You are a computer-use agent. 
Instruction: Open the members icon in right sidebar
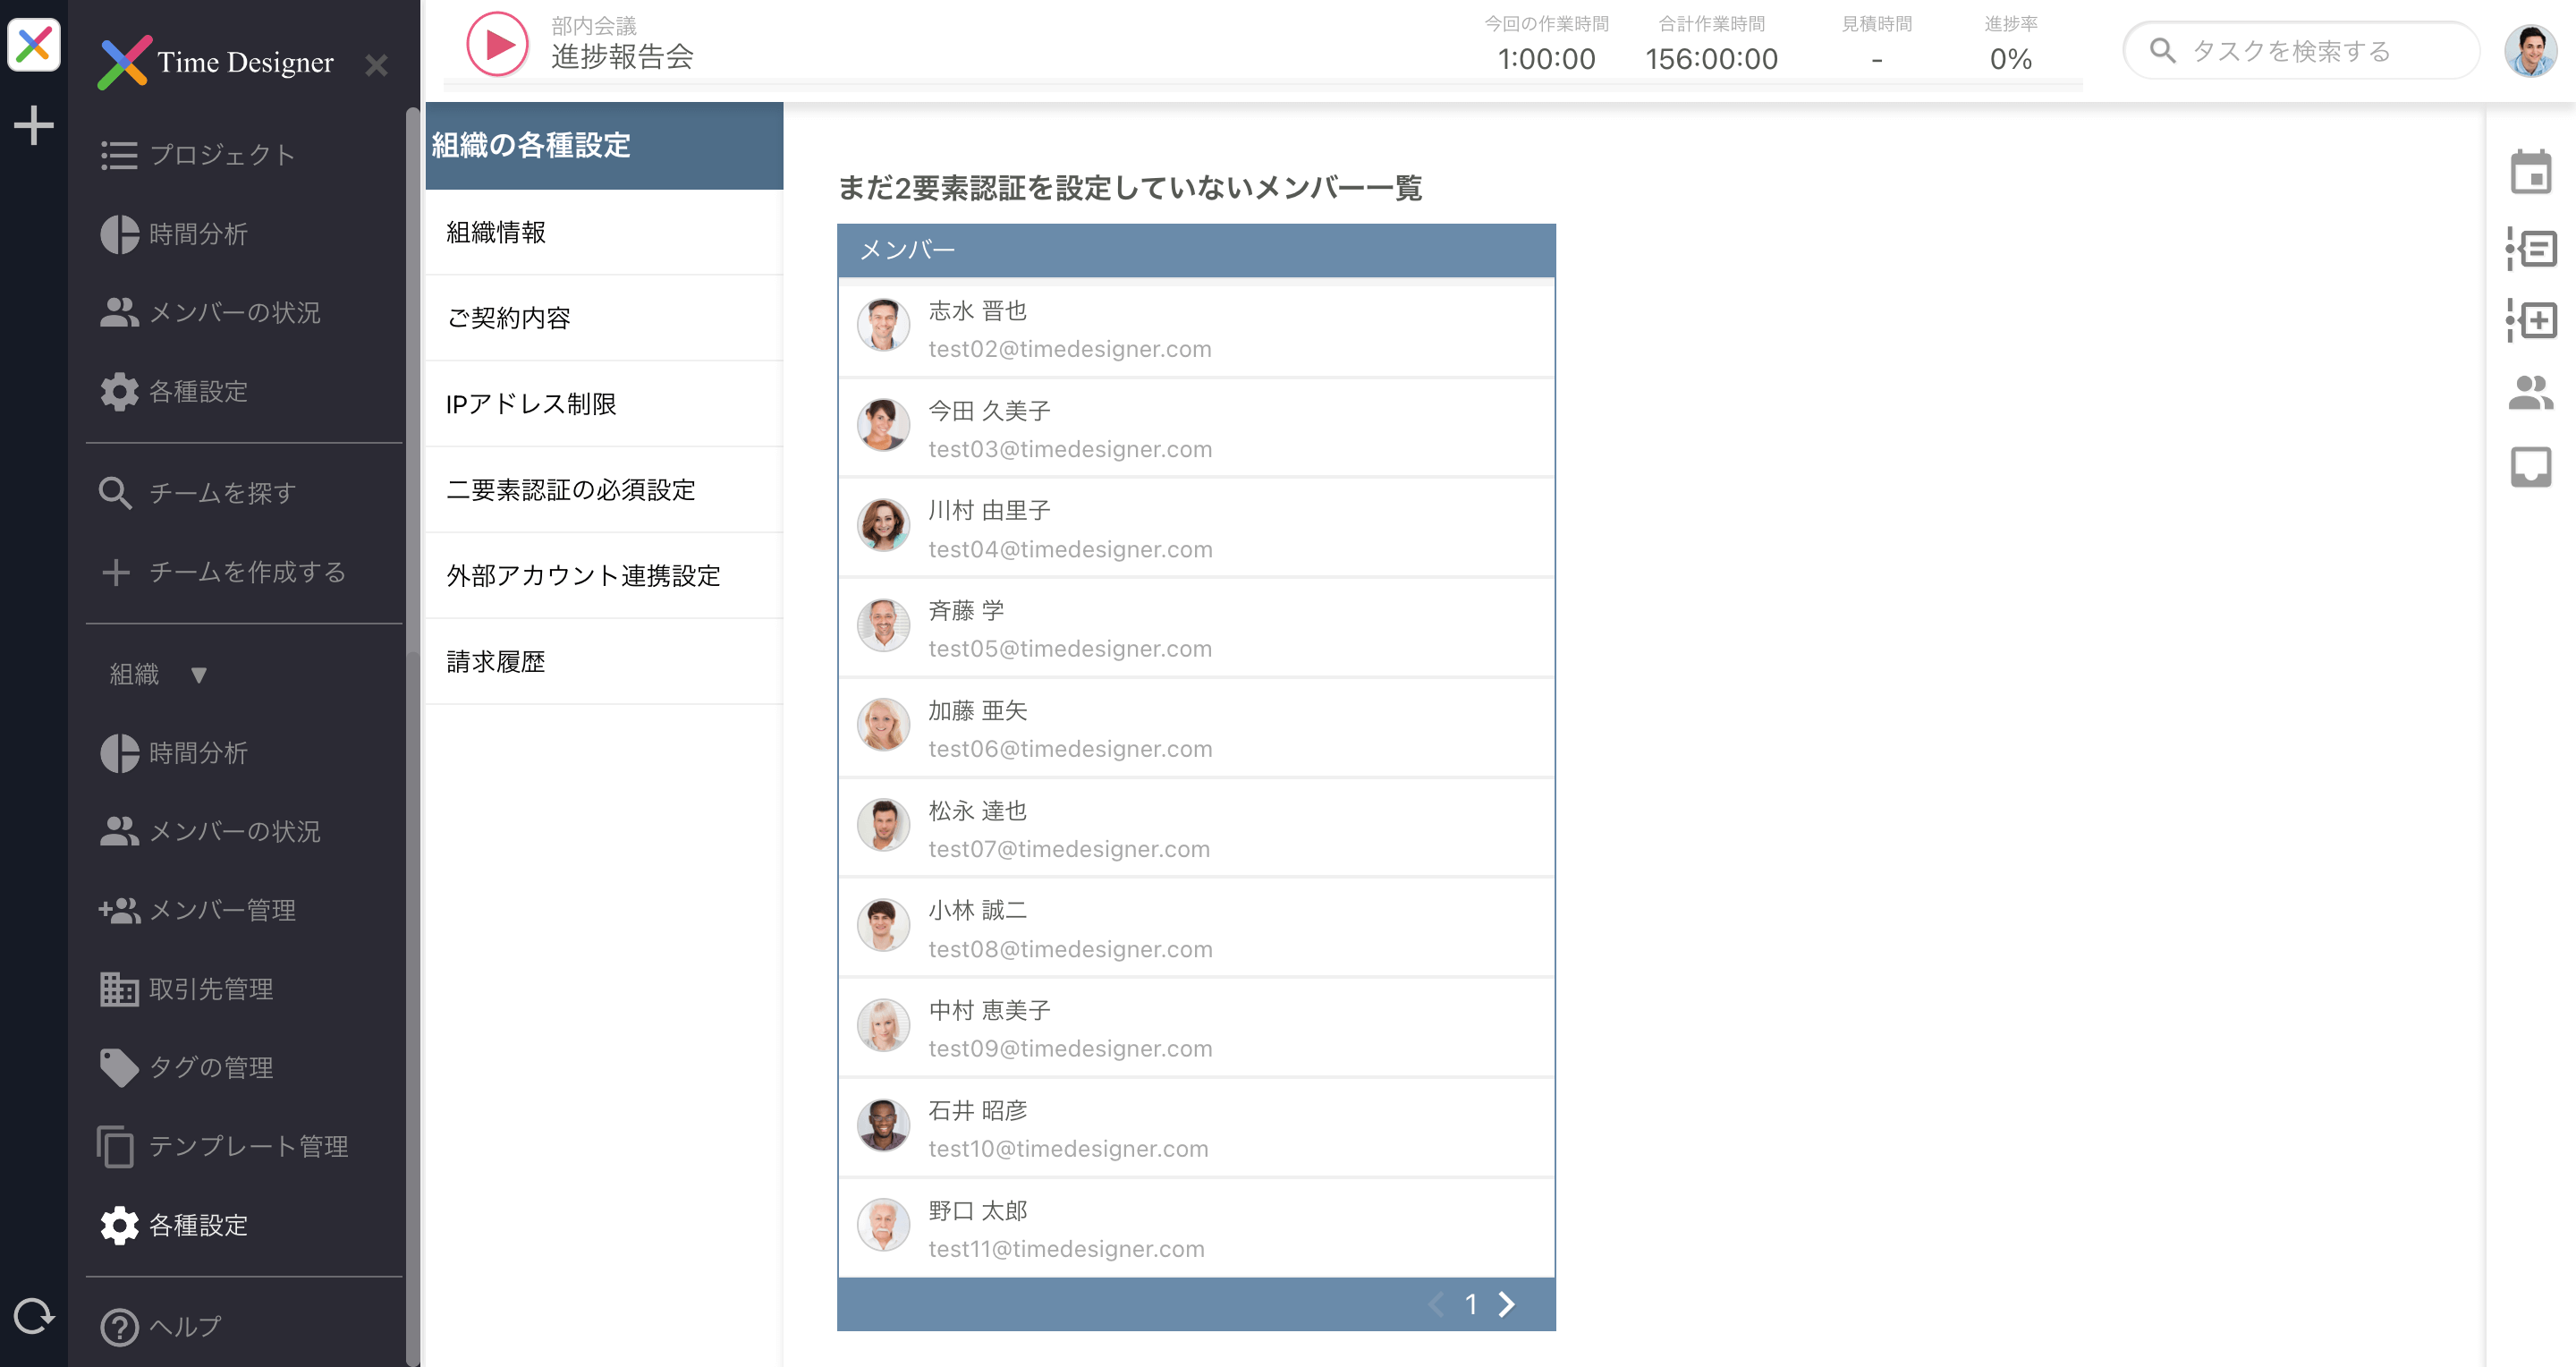point(2530,392)
